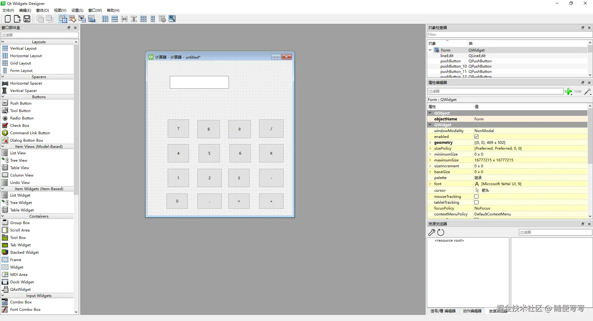593x321 pixels.
Task: Toggle the tabletTracking property checkbox
Action: (x=476, y=202)
